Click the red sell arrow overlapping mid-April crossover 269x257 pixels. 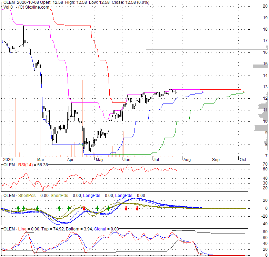(84, 209)
